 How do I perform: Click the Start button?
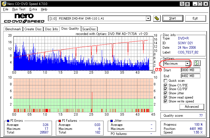click(x=172, y=18)
